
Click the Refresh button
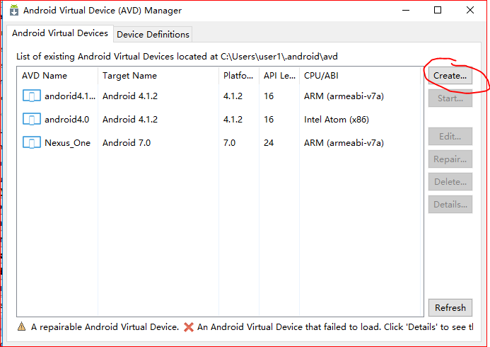[x=450, y=308]
